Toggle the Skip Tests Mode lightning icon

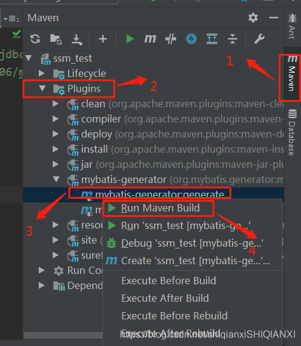click(x=191, y=39)
